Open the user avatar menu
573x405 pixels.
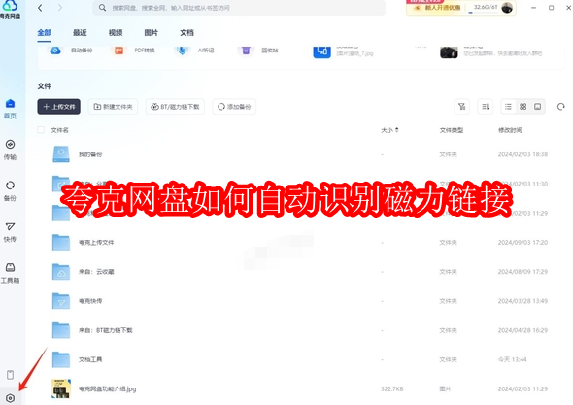(507, 8)
